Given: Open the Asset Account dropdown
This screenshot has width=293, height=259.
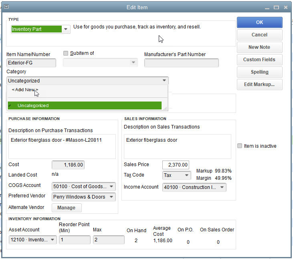Looking at the screenshot, I should pos(53,240).
